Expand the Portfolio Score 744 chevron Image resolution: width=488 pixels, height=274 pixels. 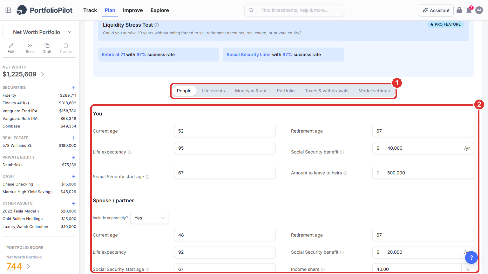[x=29, y=266]
